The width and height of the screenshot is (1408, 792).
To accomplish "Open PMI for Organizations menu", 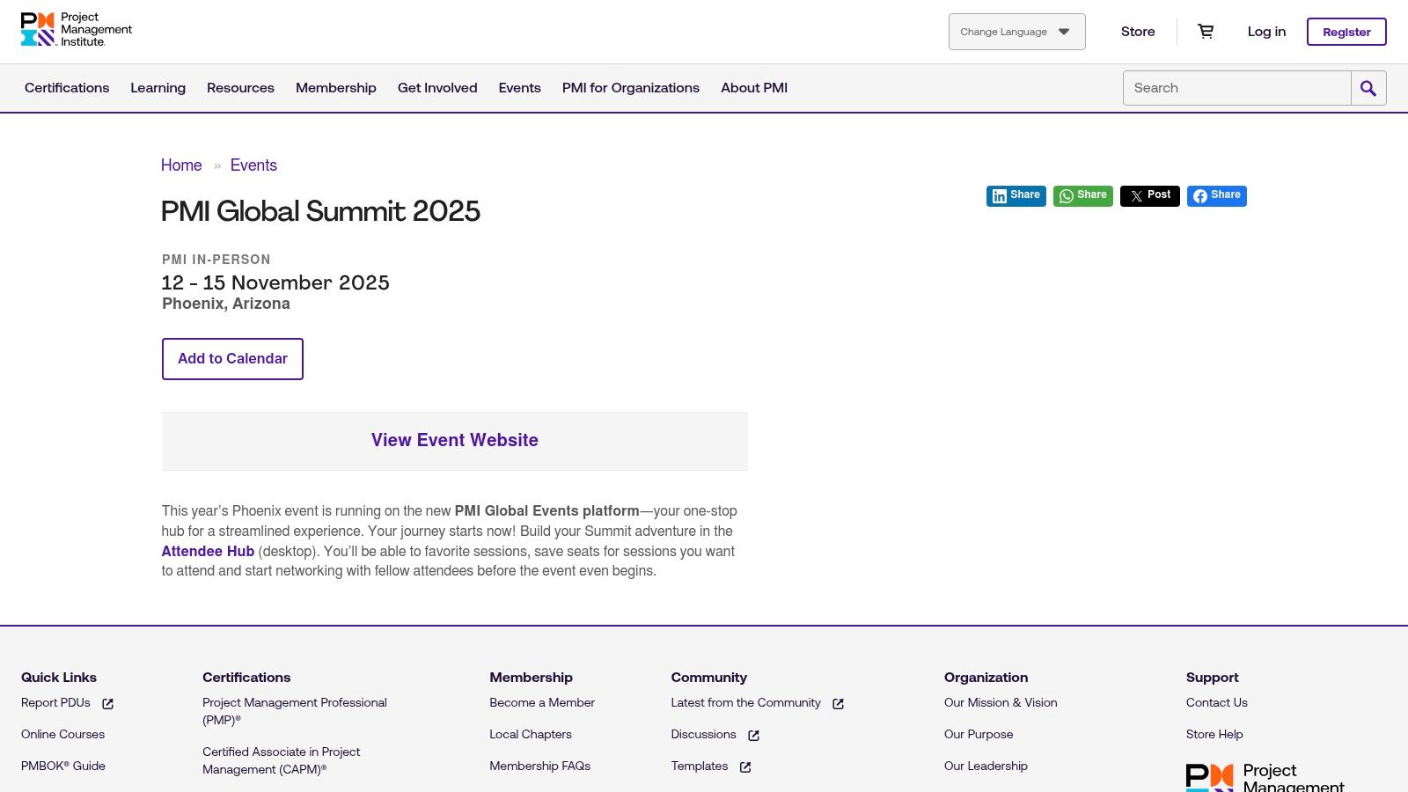I will pyautogui.click(x=630, y=88).
